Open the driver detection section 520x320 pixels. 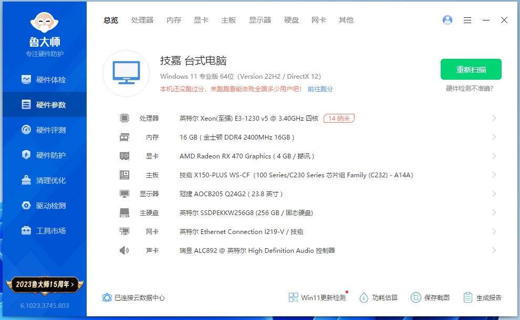click(x=44, y=206)
